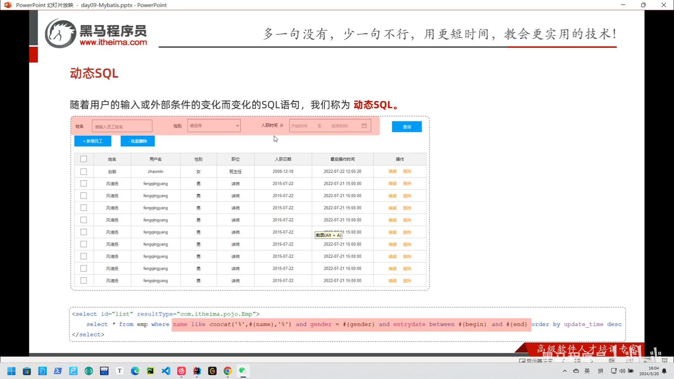Viewport: 674px width, 379px height.
Task: Launch Microsoft Edge from the taskbar
Action: [135, 371]
